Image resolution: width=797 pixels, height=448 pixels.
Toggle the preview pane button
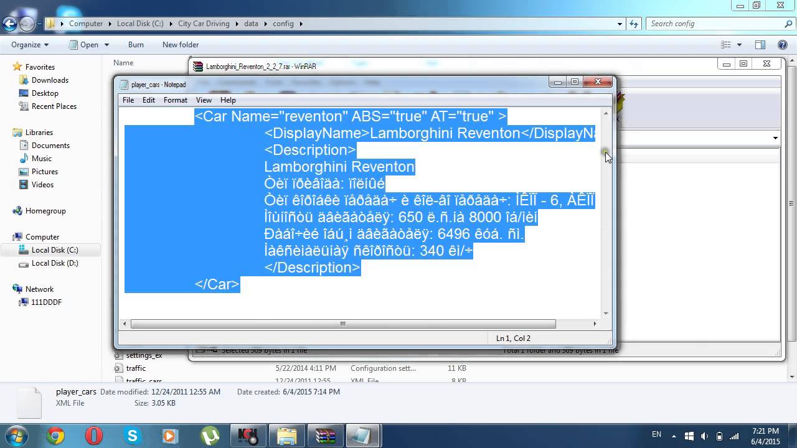(x=760, y=45)
